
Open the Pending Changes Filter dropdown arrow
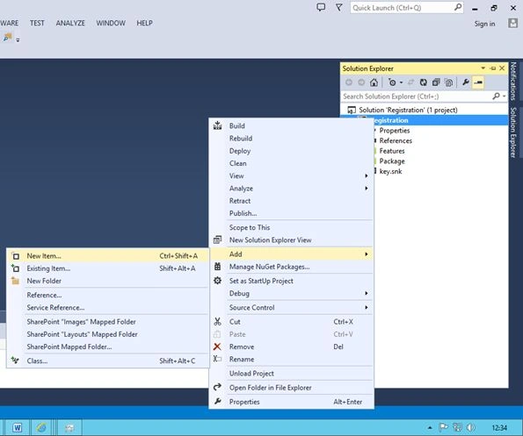click(401, 82)
